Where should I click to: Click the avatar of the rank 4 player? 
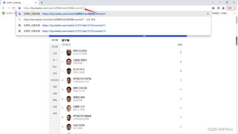click(x=69, y=80)
